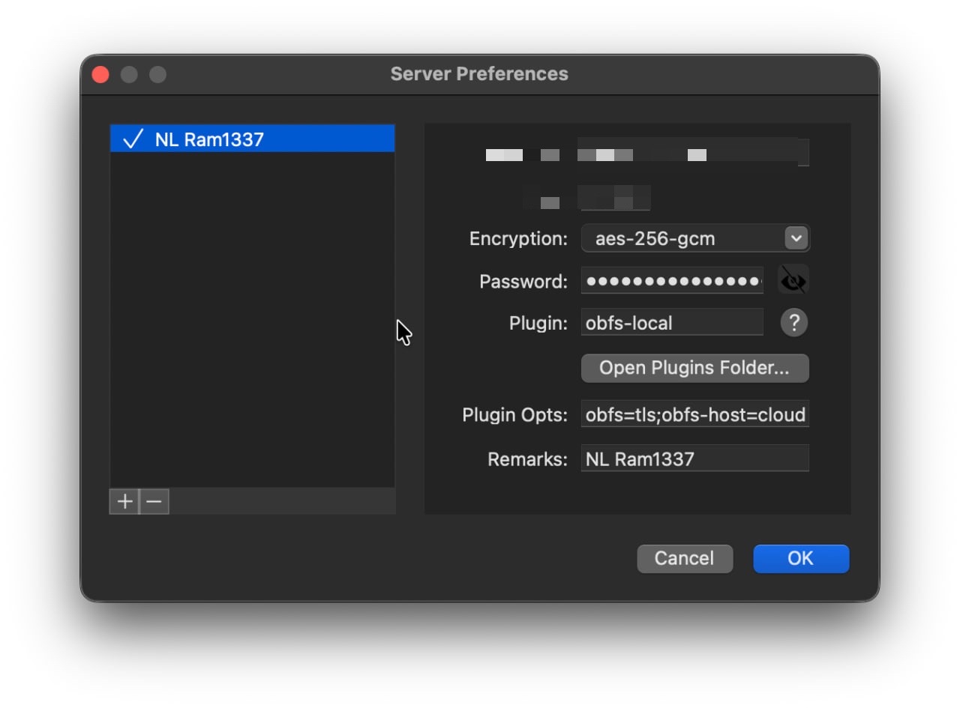Click the Server Preferences title bar
The image size is (960, 708).
point(479,73)
